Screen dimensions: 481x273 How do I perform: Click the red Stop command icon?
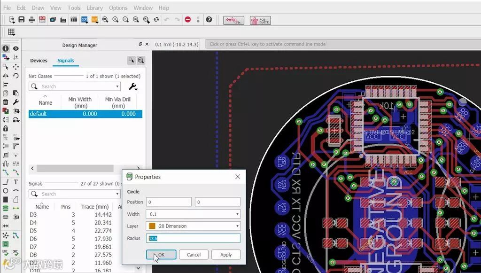(x=188, y=20)
